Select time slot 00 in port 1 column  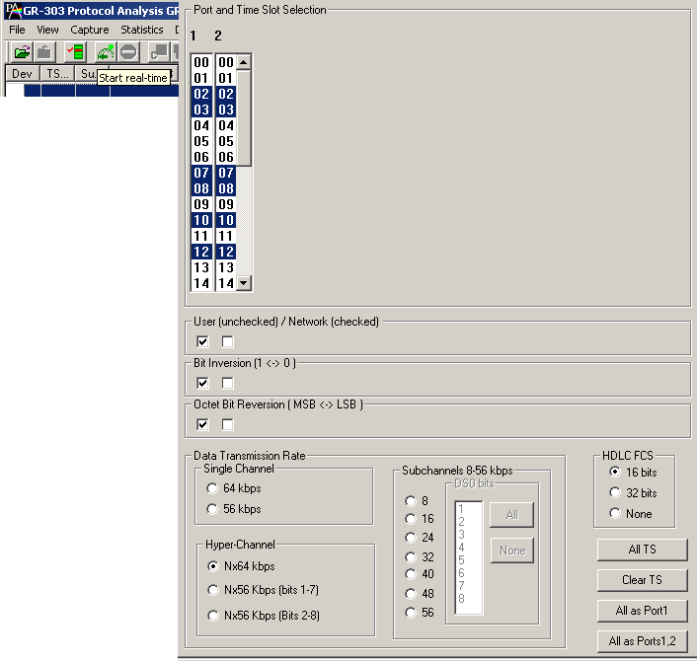pos(201,62)
